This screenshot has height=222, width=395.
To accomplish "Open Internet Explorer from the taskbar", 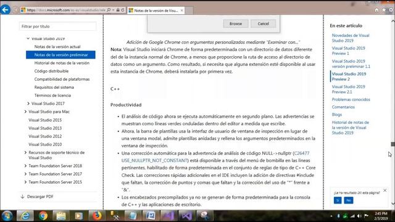I will tap(25, 216).
